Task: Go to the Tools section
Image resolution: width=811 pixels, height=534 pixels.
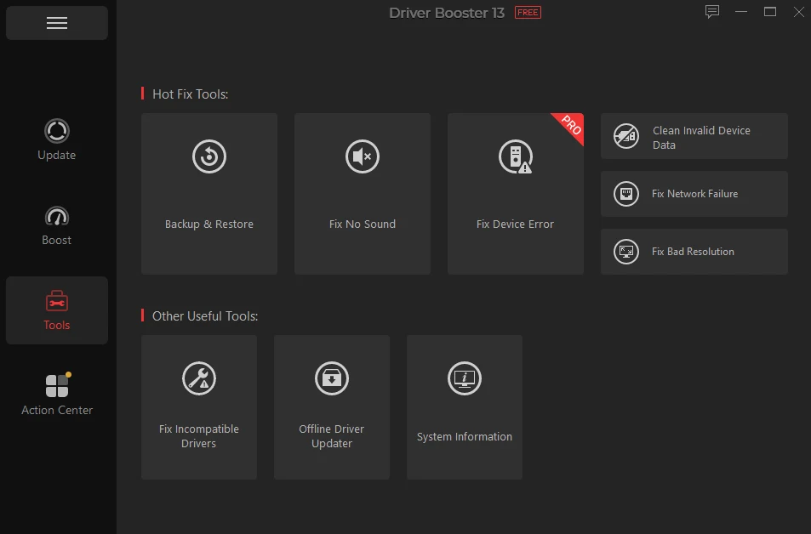Action: click(56, 310)
